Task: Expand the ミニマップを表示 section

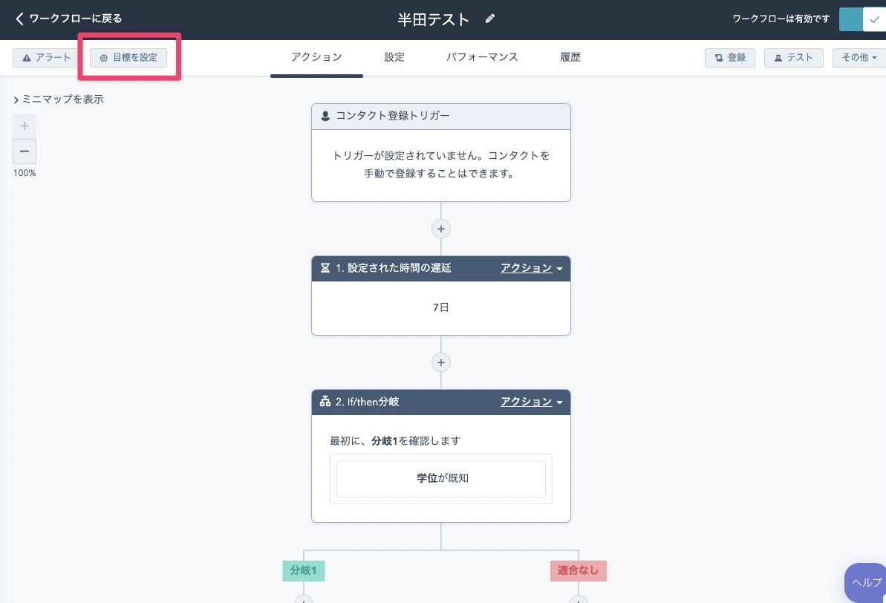Action: click(x=59, y=99)
